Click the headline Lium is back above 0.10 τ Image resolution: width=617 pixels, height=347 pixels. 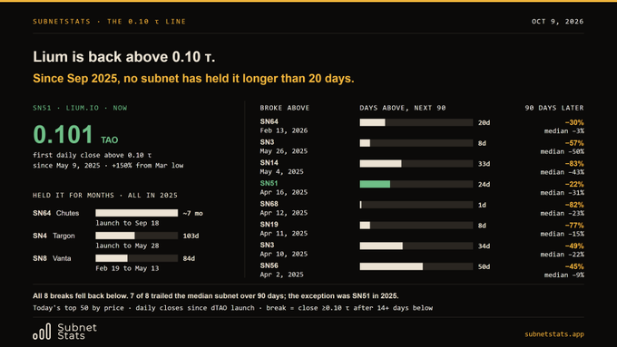pyautogui.click(x=124, y=57)
